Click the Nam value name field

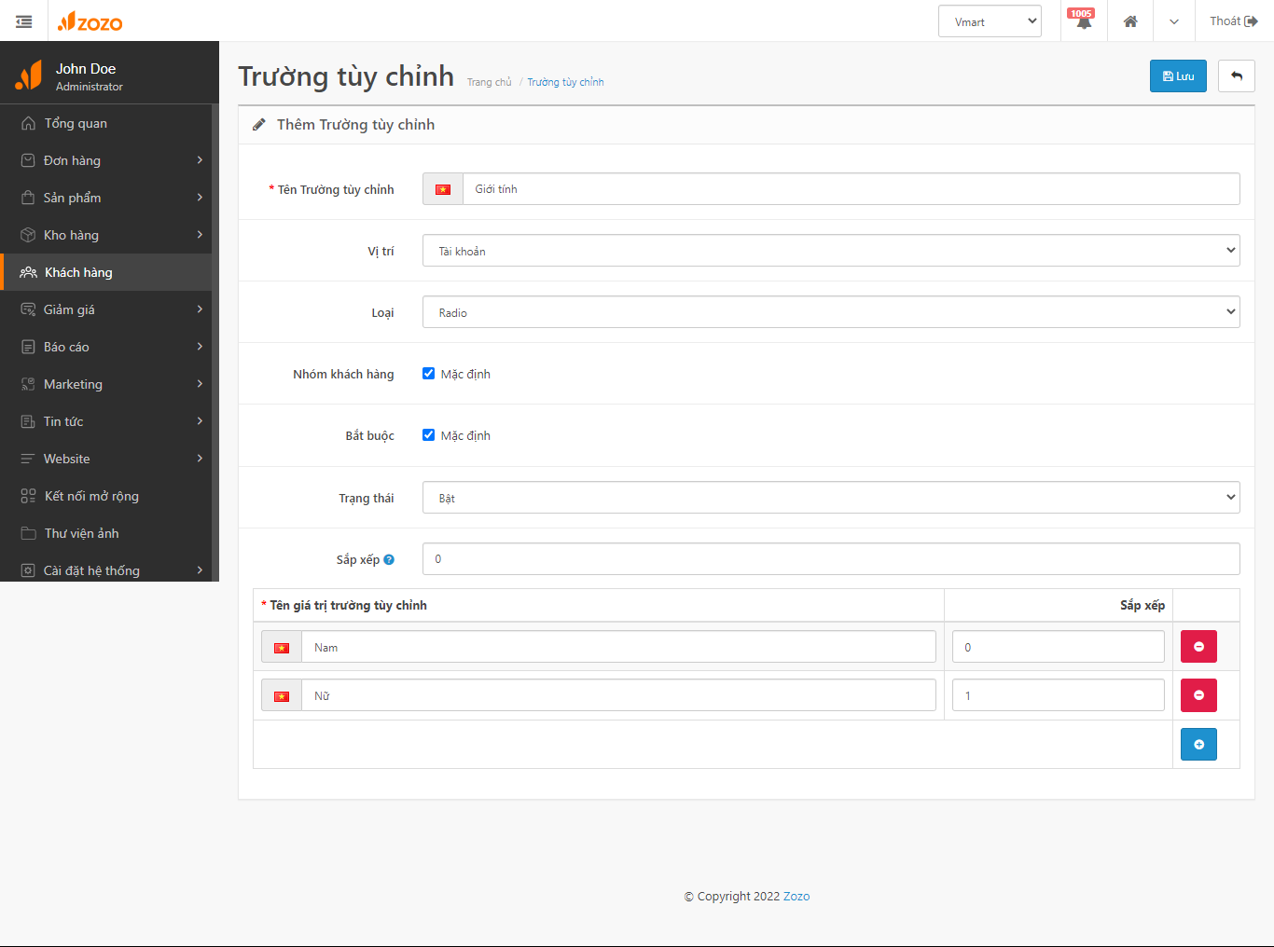[x=618, y=647]
